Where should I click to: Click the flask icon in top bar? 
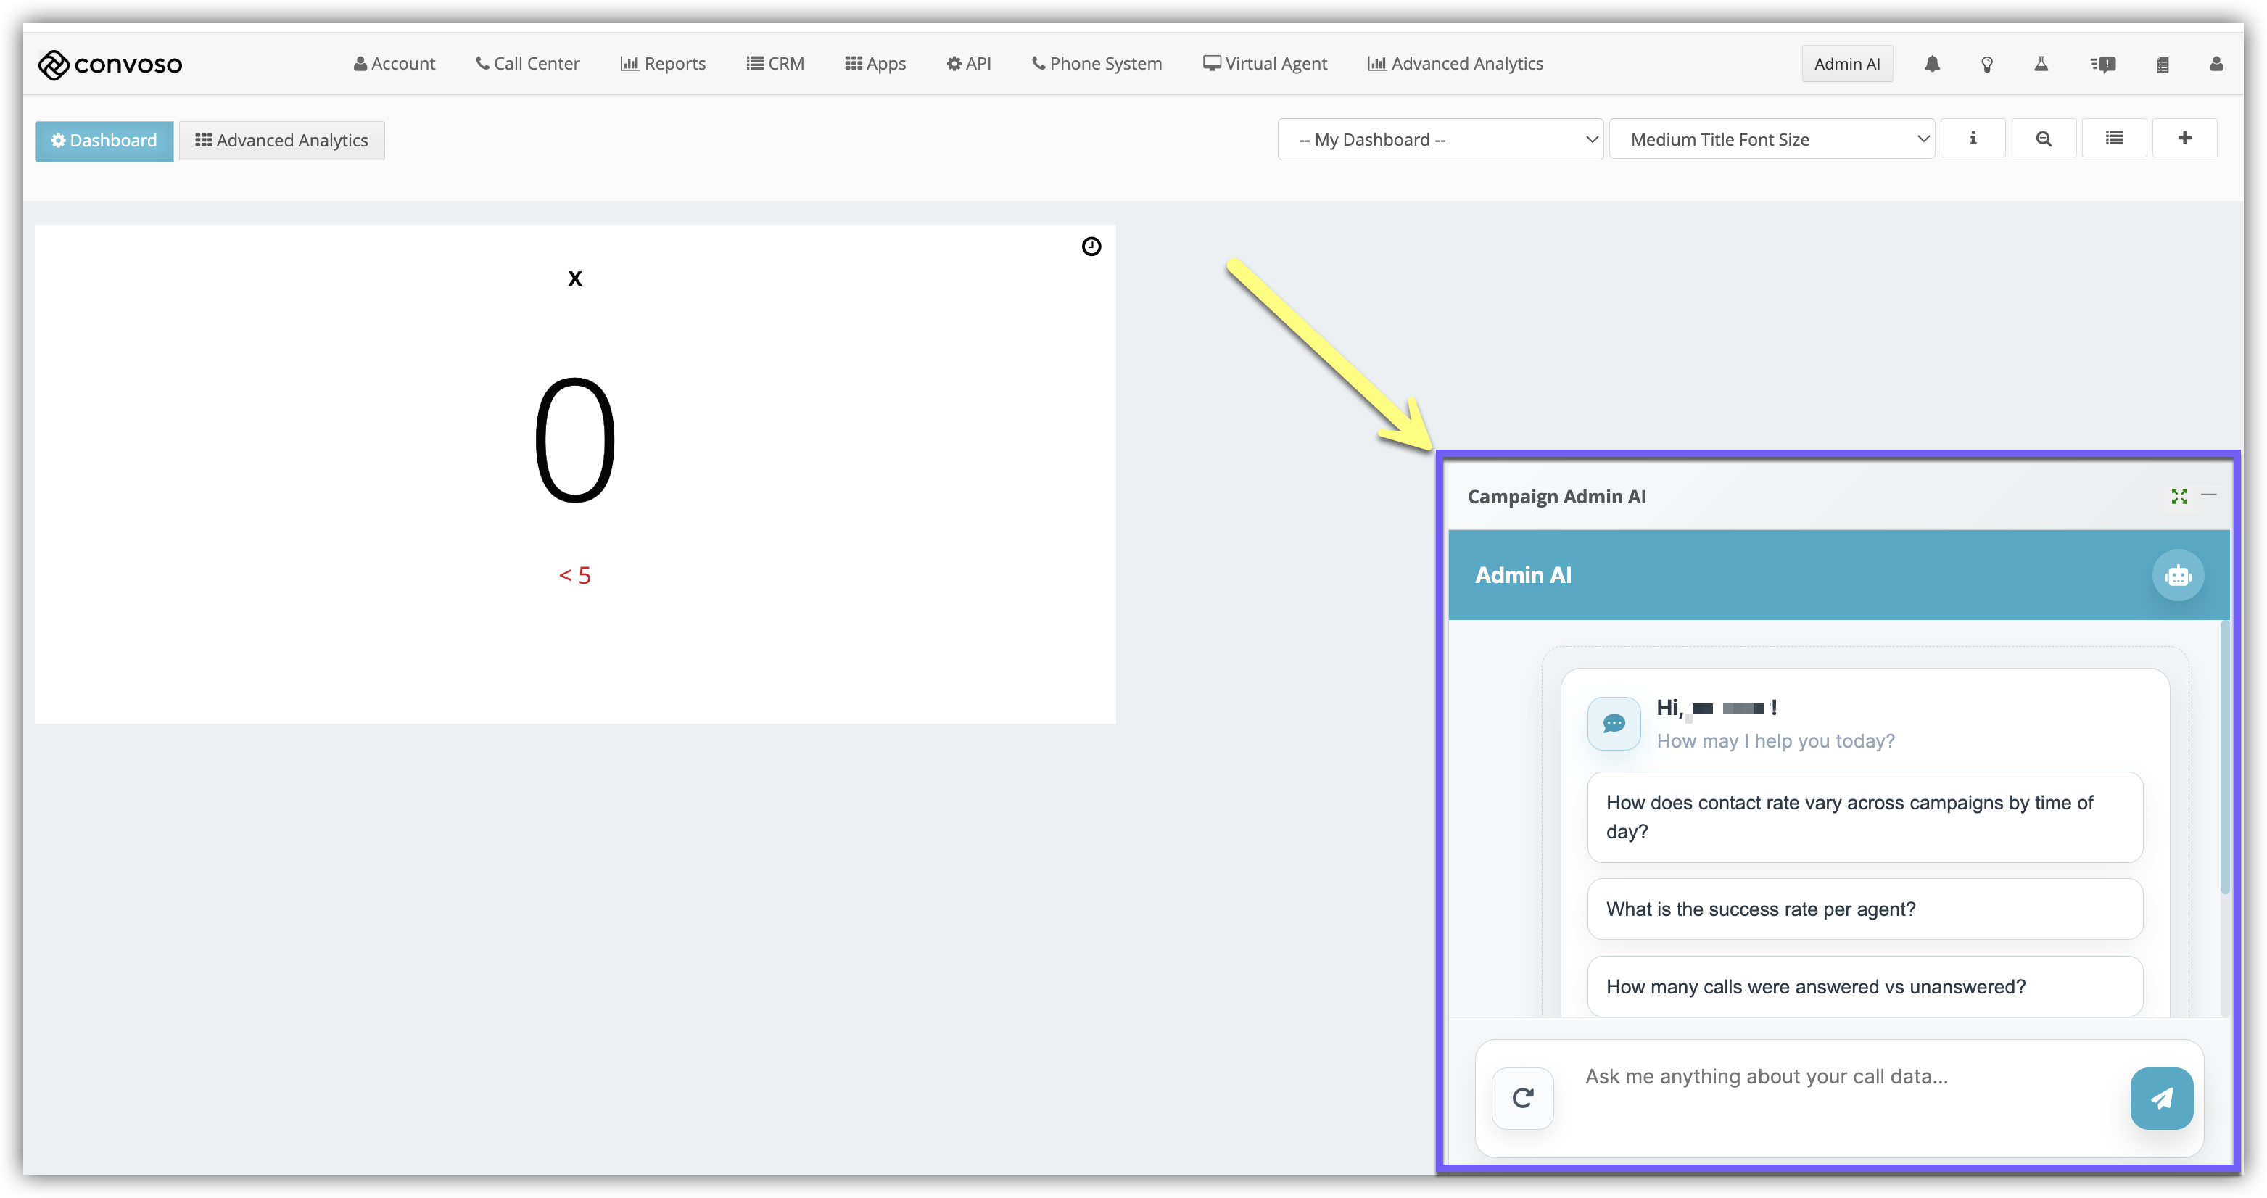tap(2041, 65)
